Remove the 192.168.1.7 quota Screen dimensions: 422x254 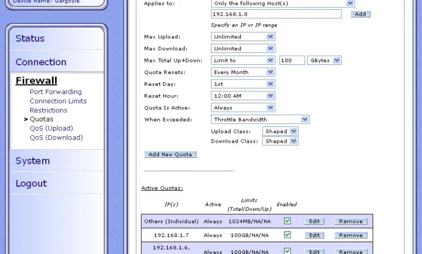pyautogui.click(x=351, y=235)
